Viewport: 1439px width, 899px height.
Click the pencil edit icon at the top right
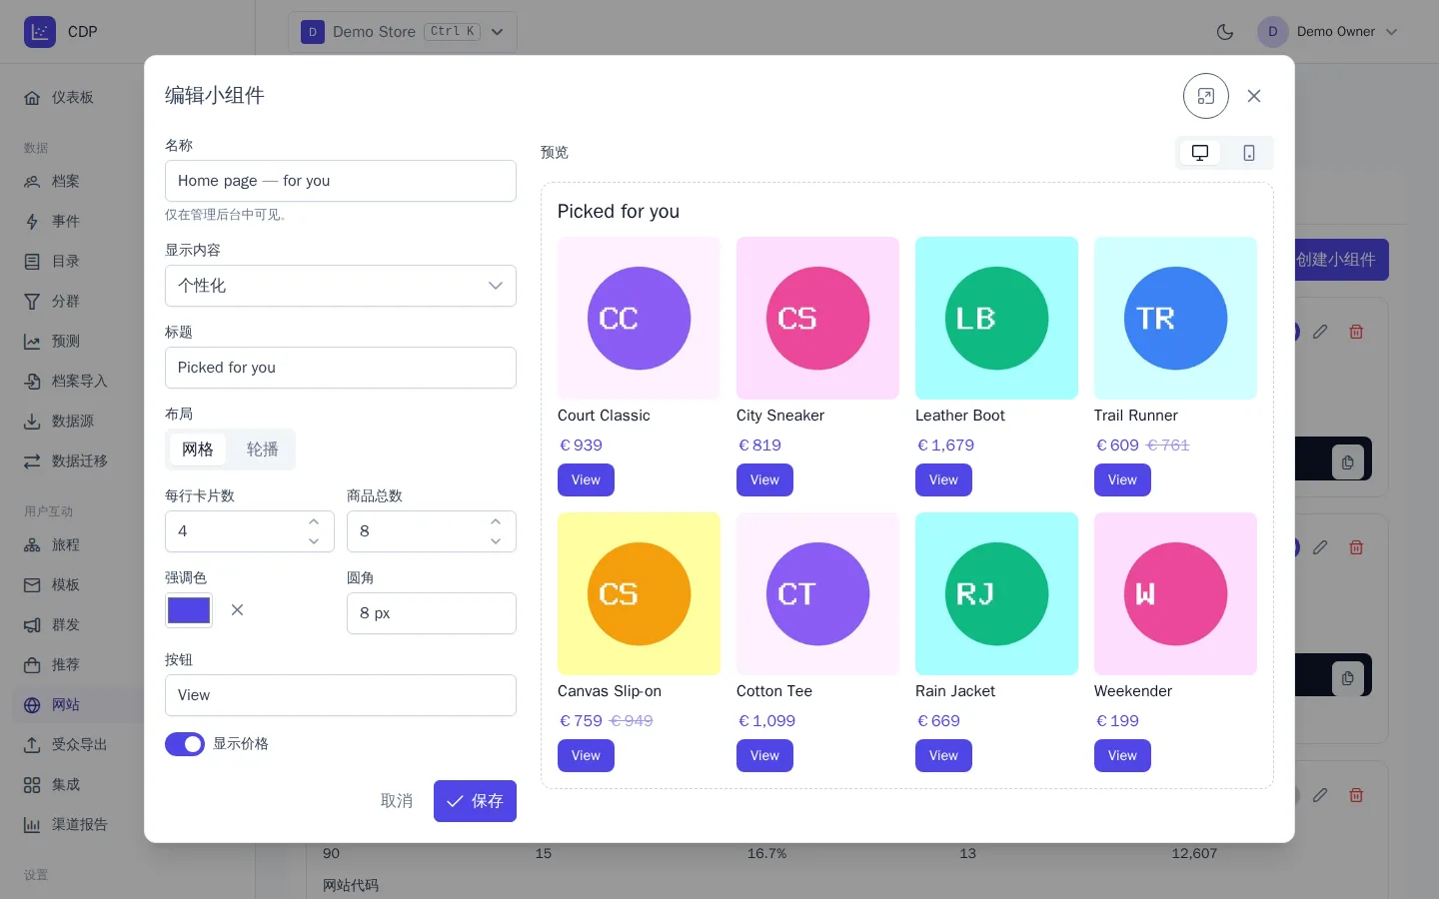point(1320,332)
